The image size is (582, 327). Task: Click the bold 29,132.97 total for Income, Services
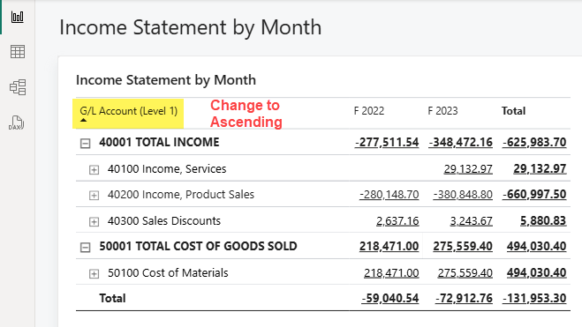(540, 169)
